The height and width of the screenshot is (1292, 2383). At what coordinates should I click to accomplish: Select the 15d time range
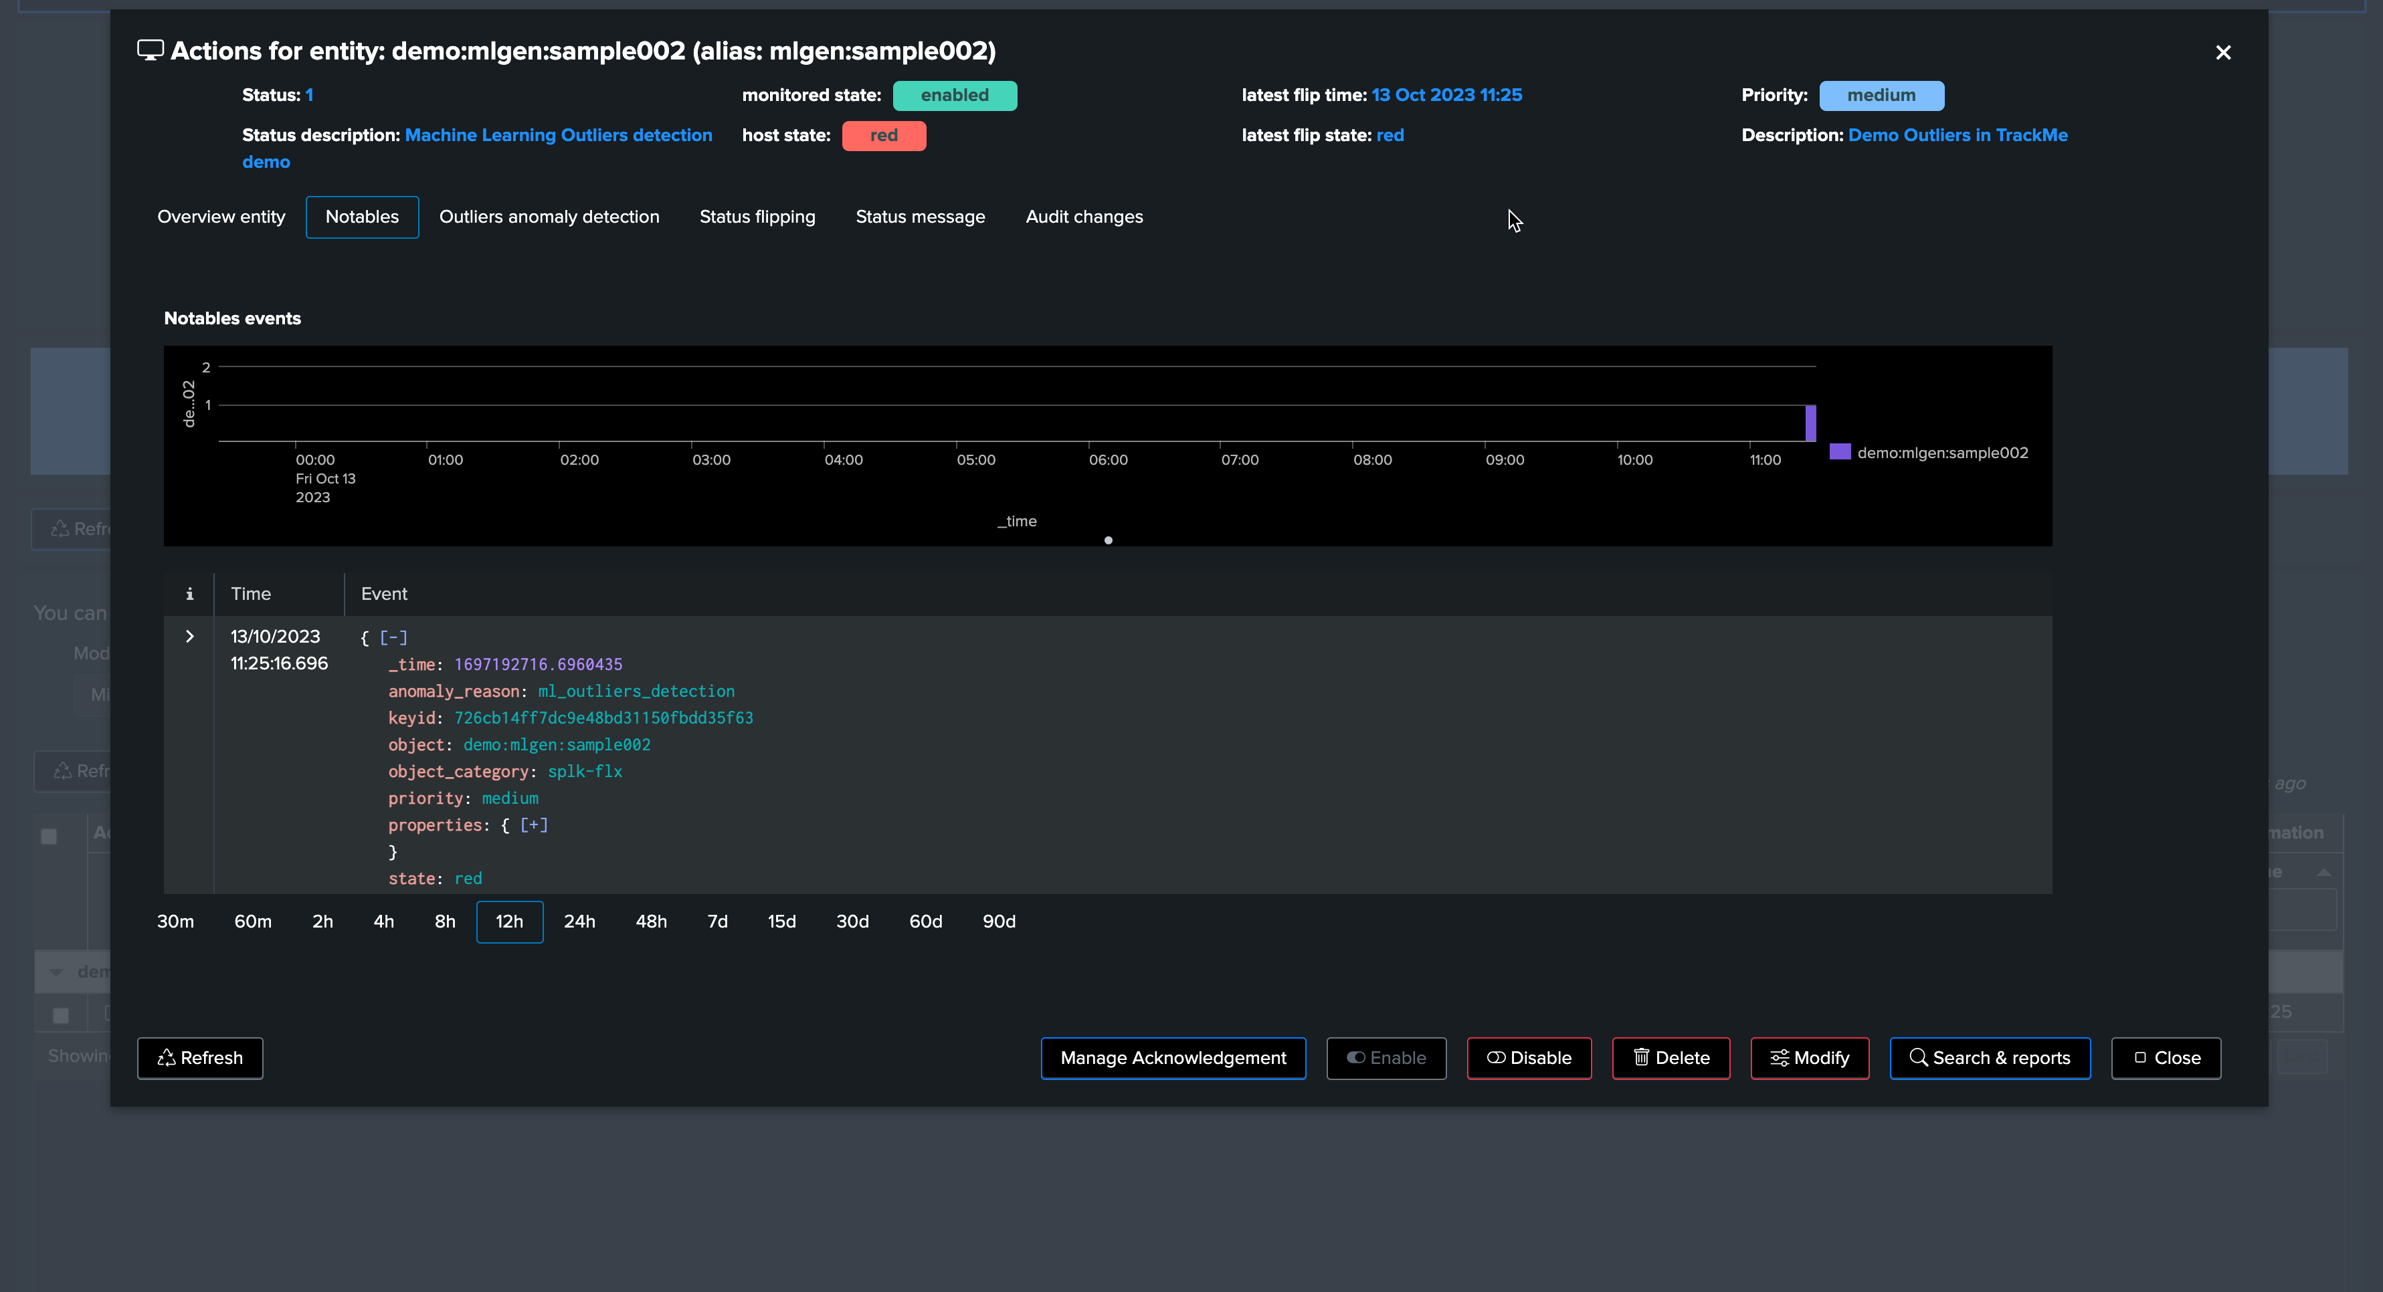[781, 921]
